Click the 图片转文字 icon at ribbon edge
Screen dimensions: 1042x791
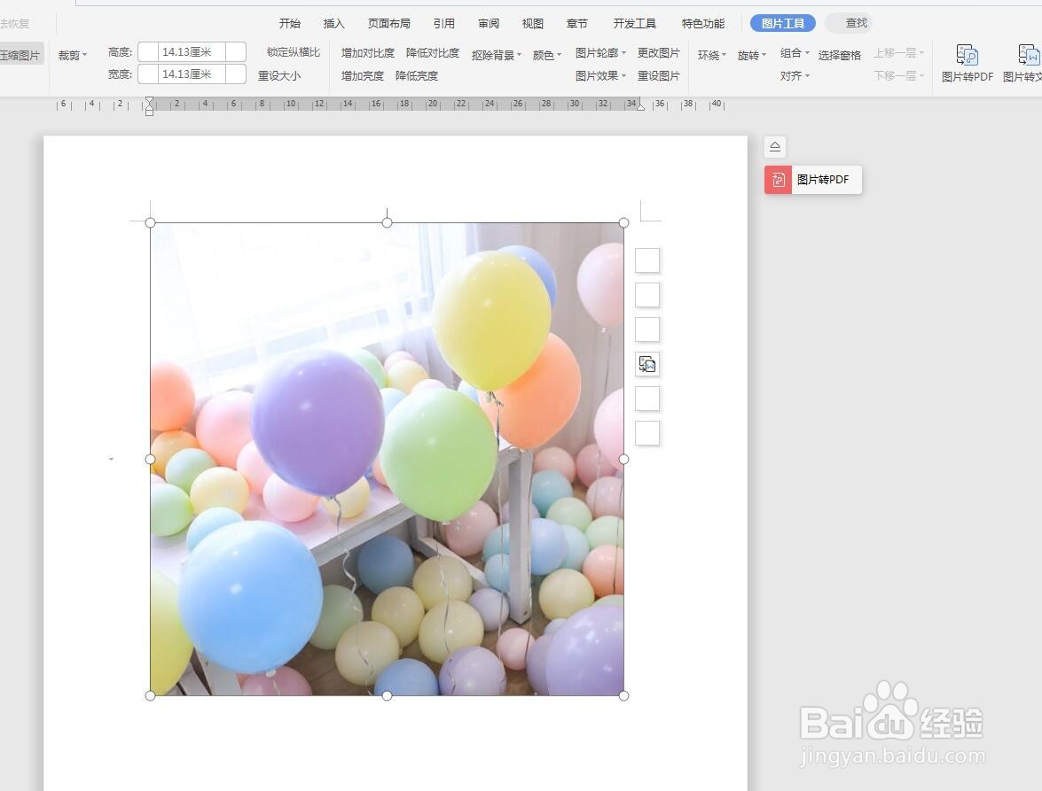point(1030,55)
